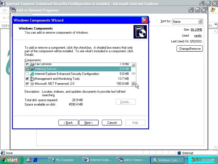Click Internet Explorer title bar icon
This screenshot has width=218, height=164.
coord(3,3)
